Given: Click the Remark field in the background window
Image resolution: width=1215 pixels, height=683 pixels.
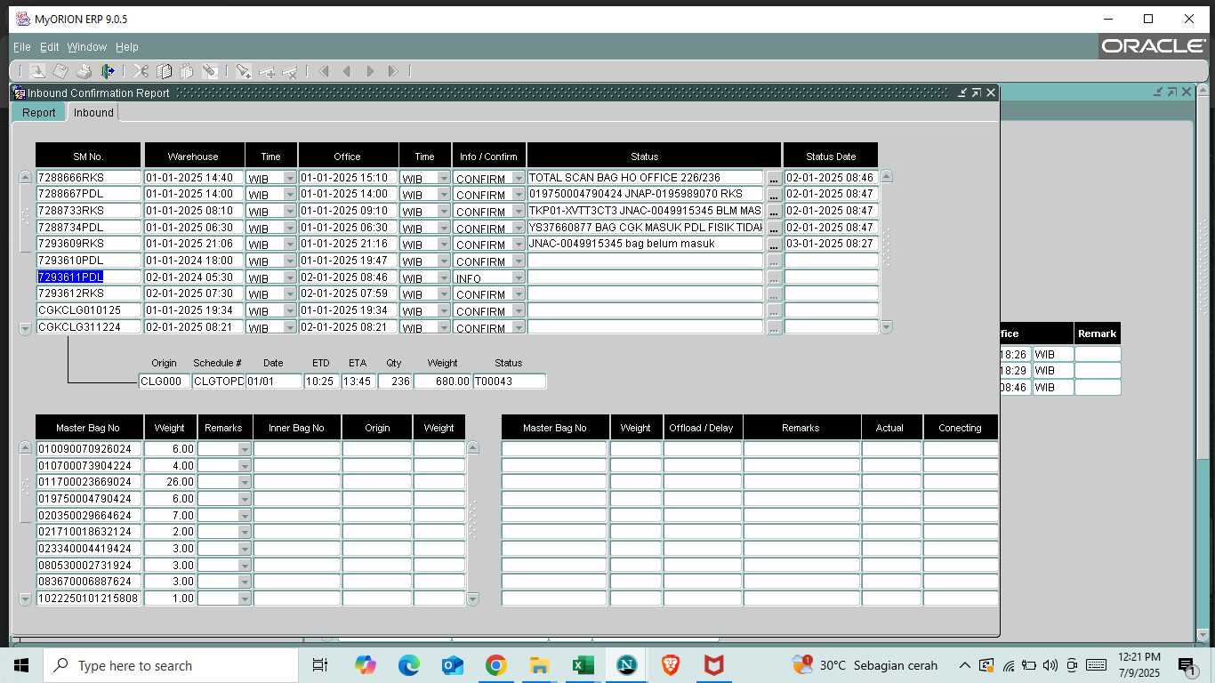Looking at the screenshot, I should 1098,354.
